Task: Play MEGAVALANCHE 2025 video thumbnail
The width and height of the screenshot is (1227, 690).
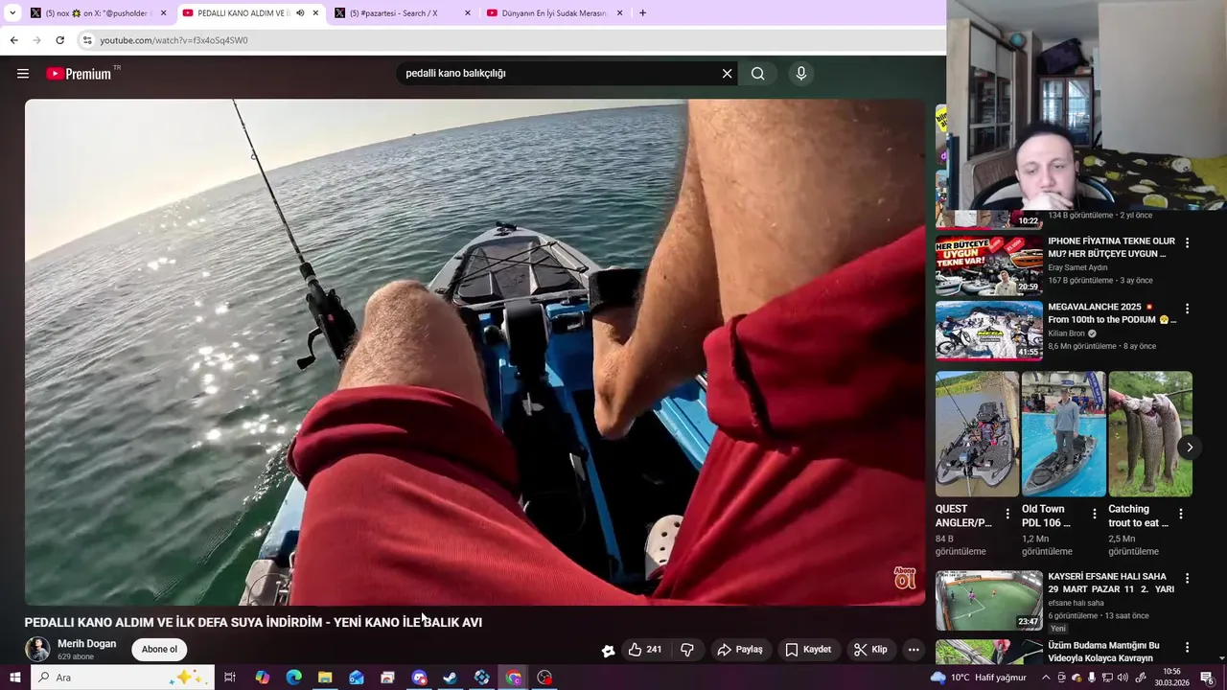Action: point(989,331)
